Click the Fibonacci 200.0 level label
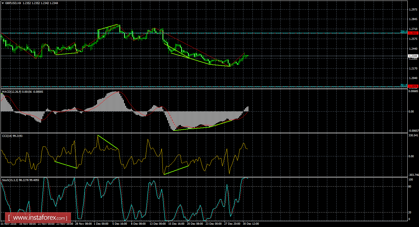This screenshot has width=419, height=227. pyautogui.click(x=404, y=32)
